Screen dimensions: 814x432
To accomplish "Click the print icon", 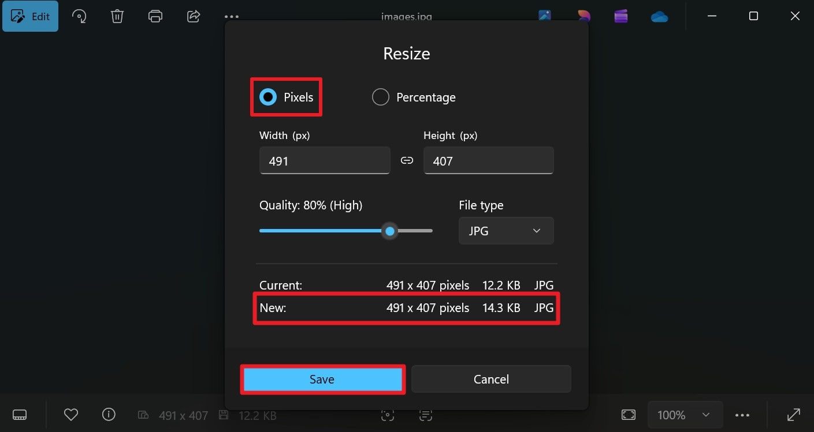I will (155, 16).
